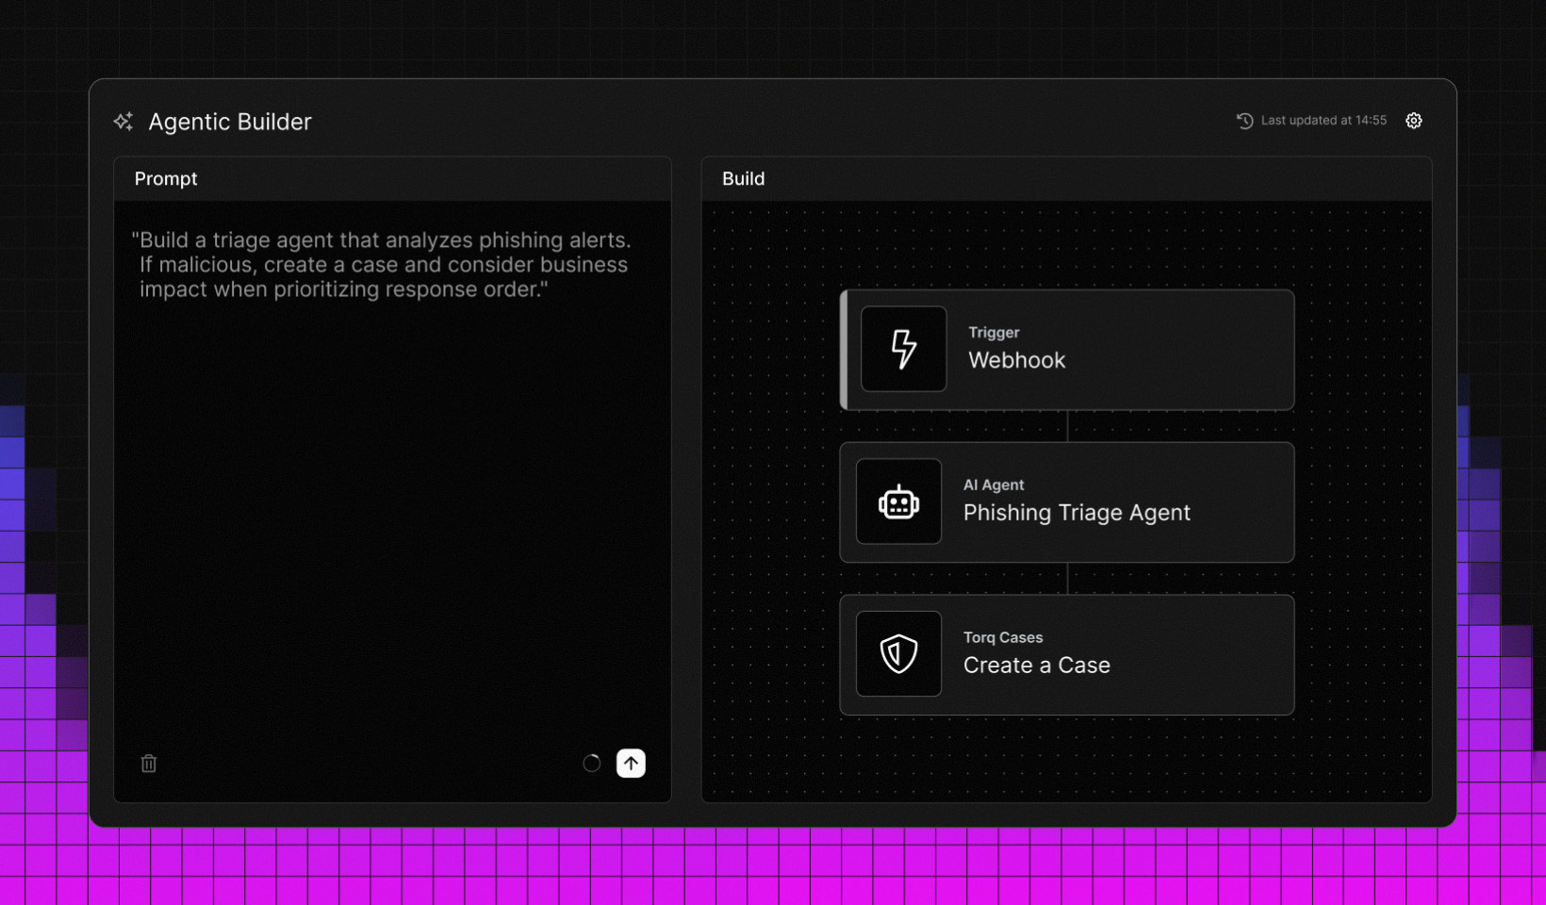Click the connector between AI Agent and Create a Case
This screenshot has height=905, width=1546.
coord(1067,579)
